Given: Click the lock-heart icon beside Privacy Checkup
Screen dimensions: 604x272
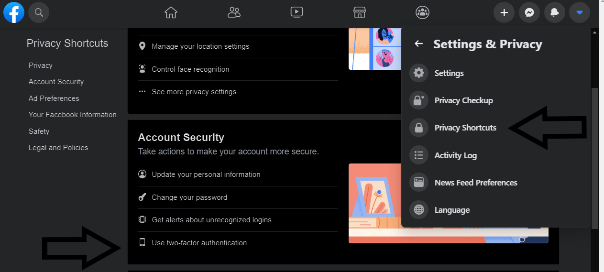Looking at the screenshot, I should coord(419,100).
